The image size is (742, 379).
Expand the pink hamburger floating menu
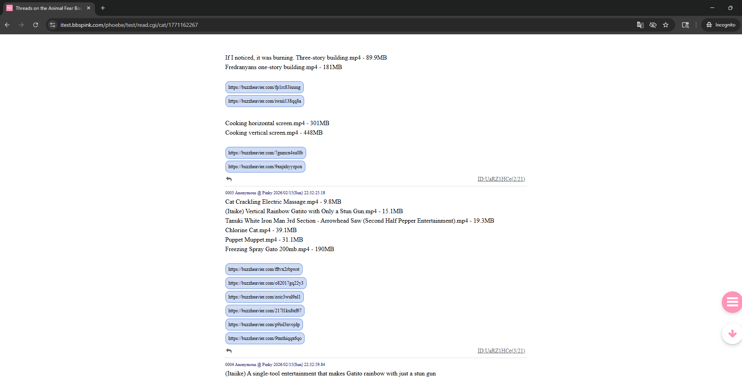click(732, 302)
